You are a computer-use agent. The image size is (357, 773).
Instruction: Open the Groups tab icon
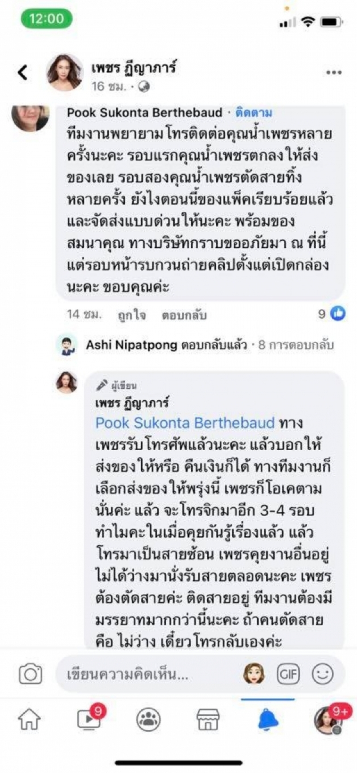point(149,719)
